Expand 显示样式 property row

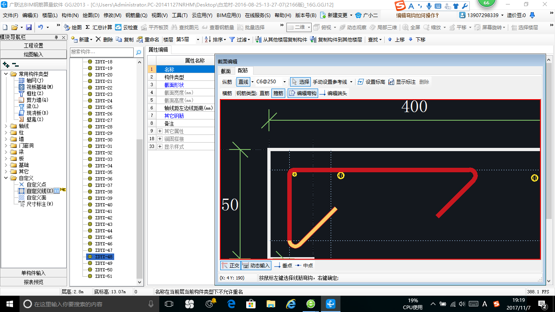coord(160,147)
